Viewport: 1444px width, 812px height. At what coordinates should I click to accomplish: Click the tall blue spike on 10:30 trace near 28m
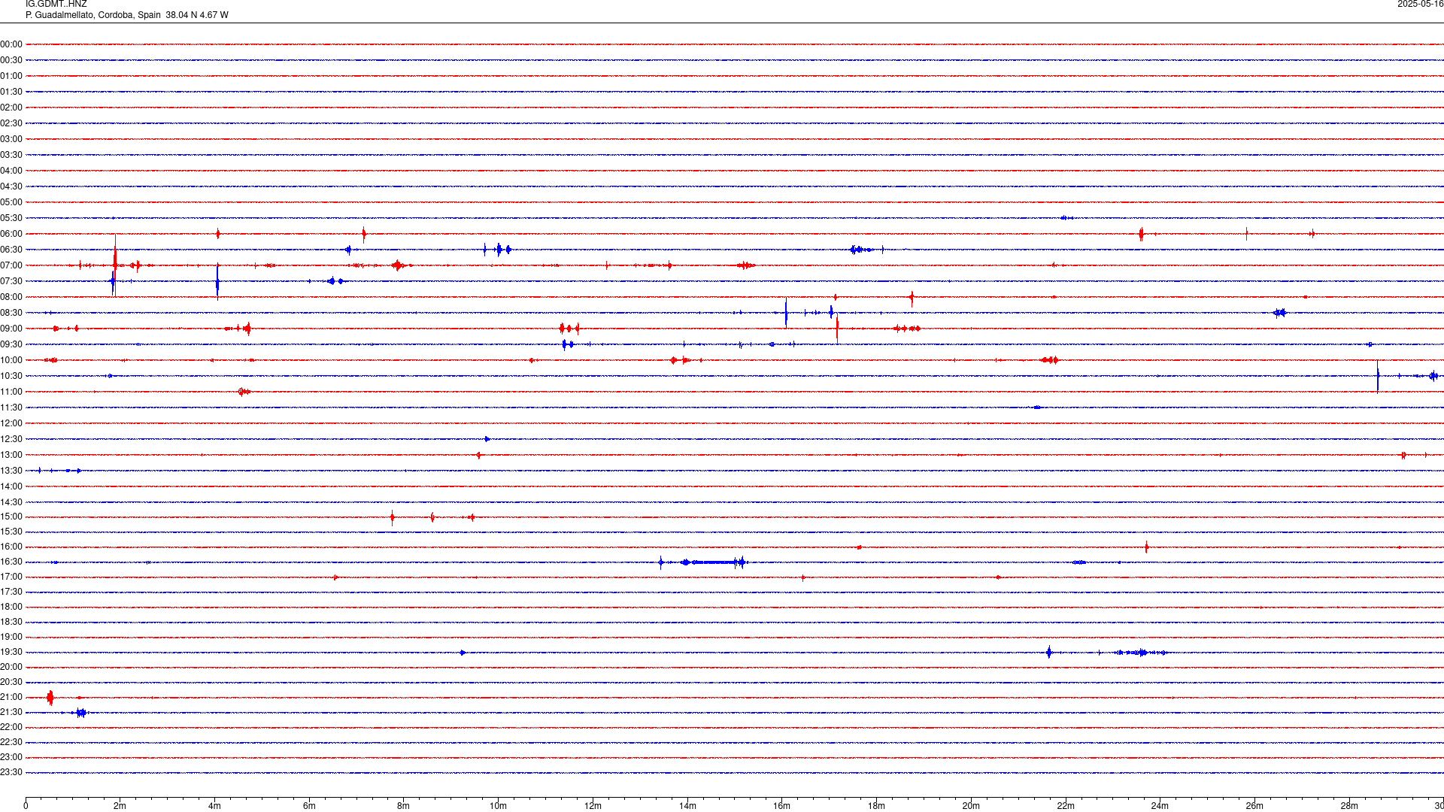1378,376
